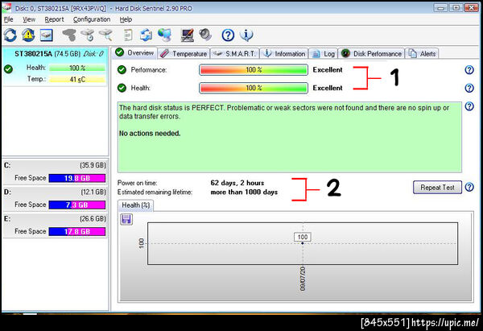The height and width of the screenshot is (331, 483).
Task: Click the Performance 100 % gradient bar
Action: pyautogui.click(x=254, y=70)
